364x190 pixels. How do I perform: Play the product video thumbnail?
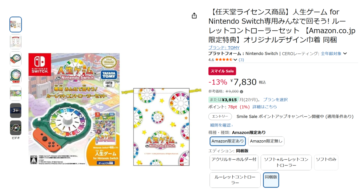(15, 128)
